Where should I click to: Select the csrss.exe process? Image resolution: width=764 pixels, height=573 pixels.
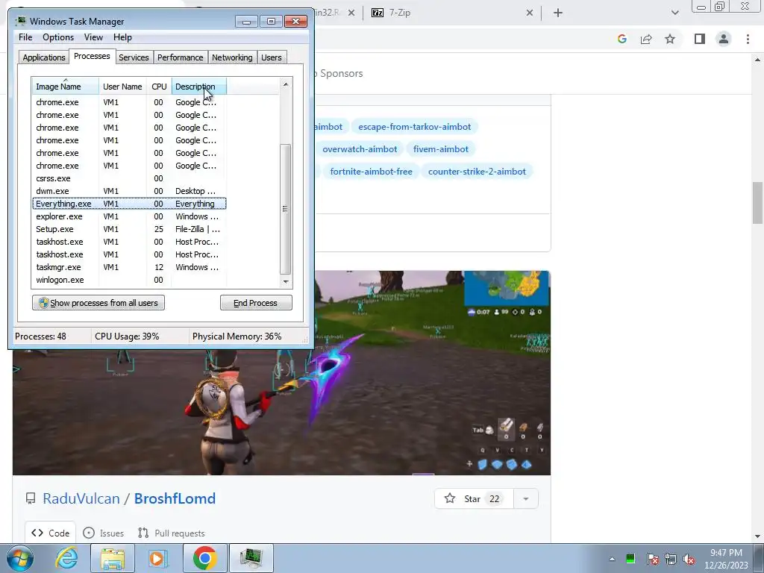coord(129,178)
